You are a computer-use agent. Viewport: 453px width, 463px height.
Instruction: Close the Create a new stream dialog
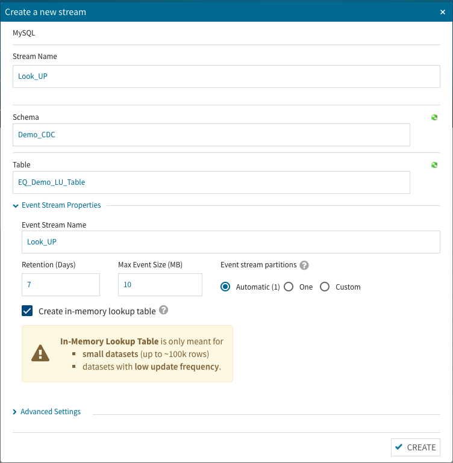[442, 12]
